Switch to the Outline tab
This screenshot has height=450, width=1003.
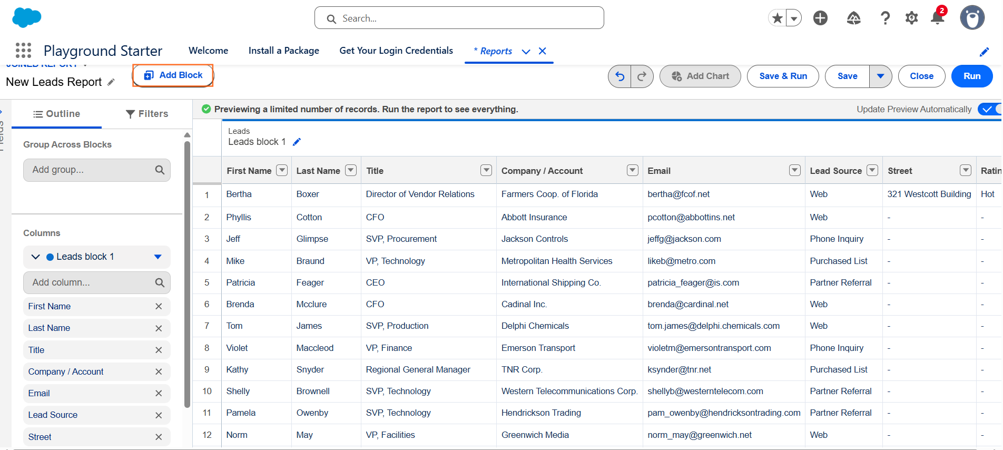56,114
